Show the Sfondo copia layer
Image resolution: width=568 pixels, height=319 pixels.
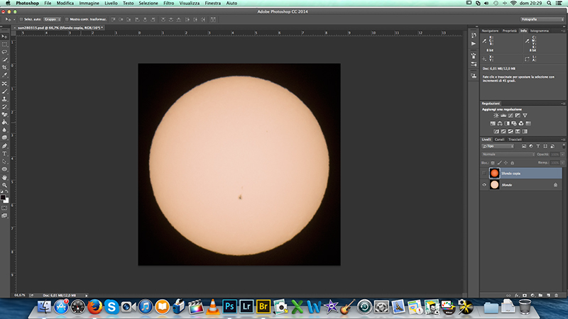click(x=485, y=173)
